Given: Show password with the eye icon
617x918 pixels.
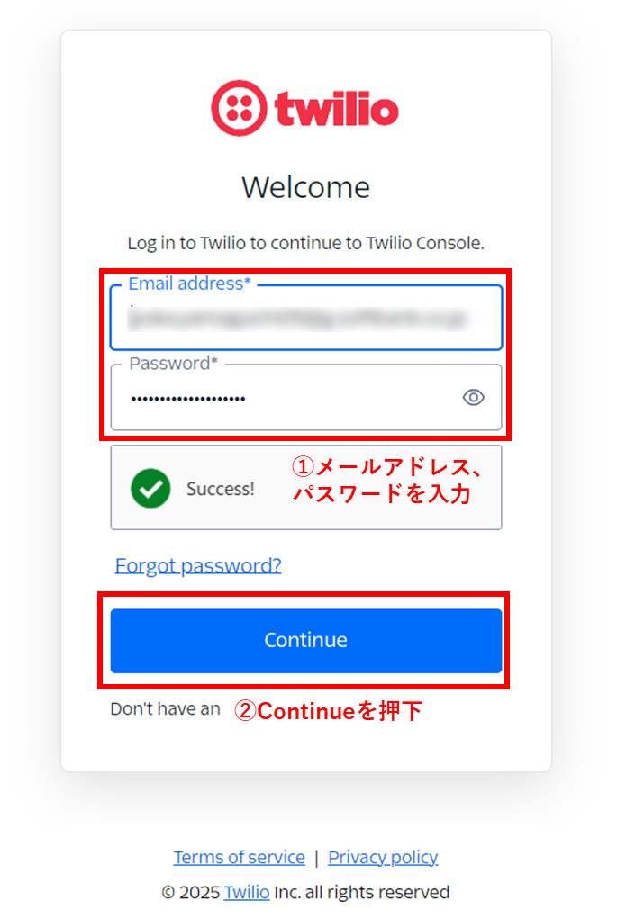Looking at the screenshot, I should tap(473, 398).
